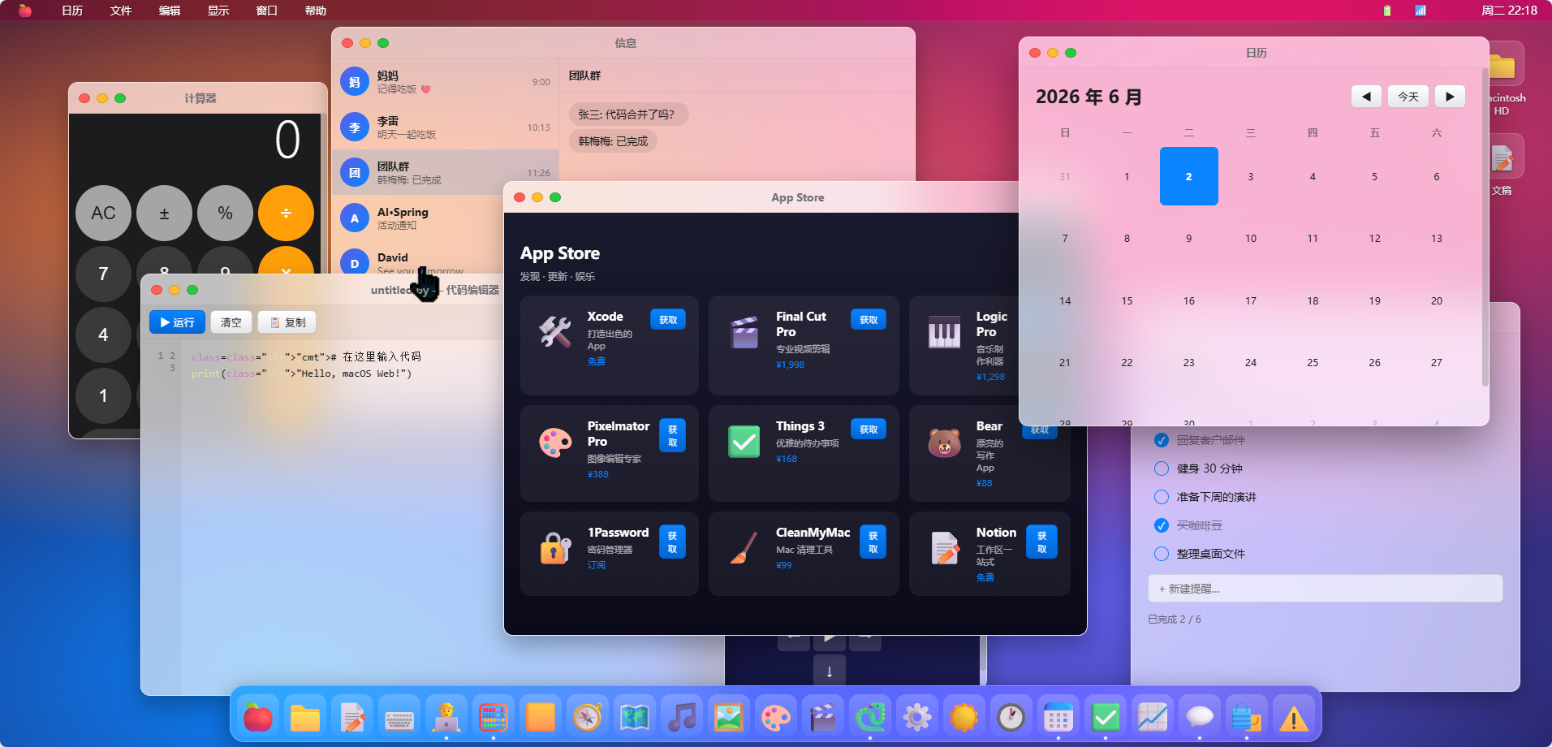This screenshot has width=1552, height=747.
Task: Open Finder folder icon in the Dock
Action: click(305, 717)
